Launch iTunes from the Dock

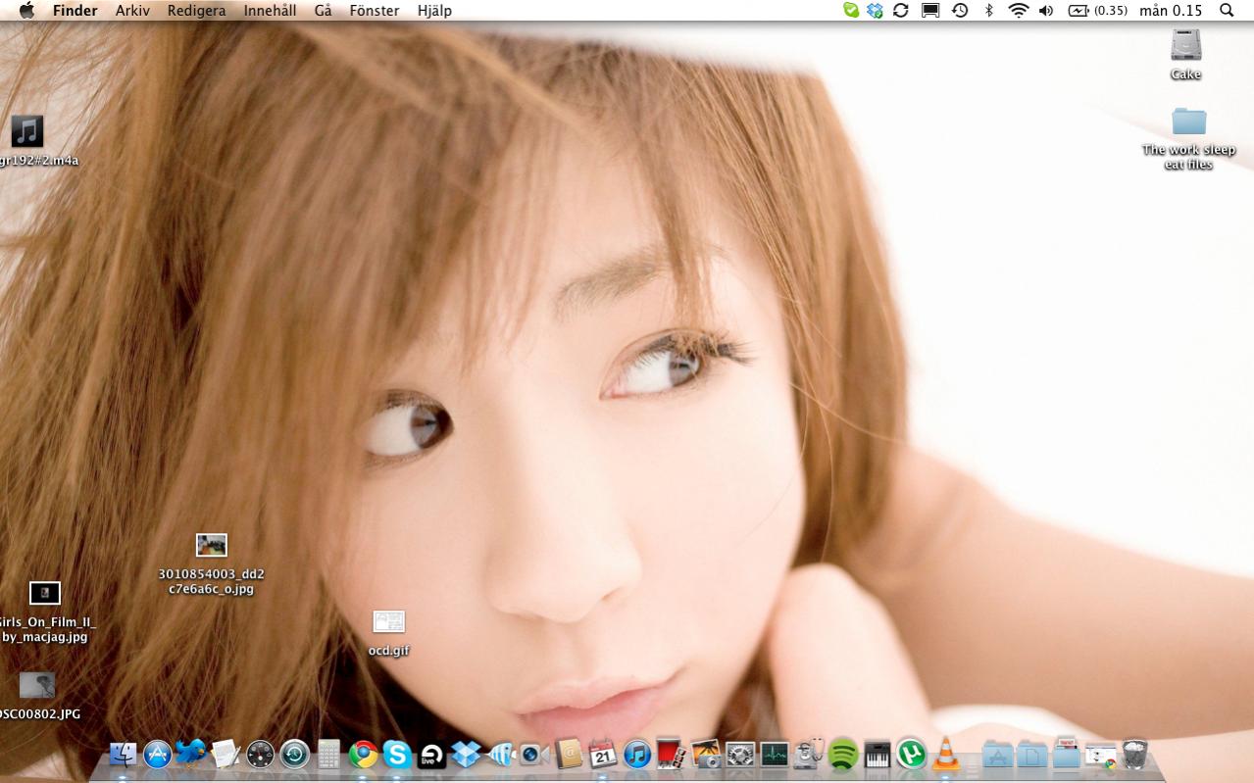click(x=637, y=754)
